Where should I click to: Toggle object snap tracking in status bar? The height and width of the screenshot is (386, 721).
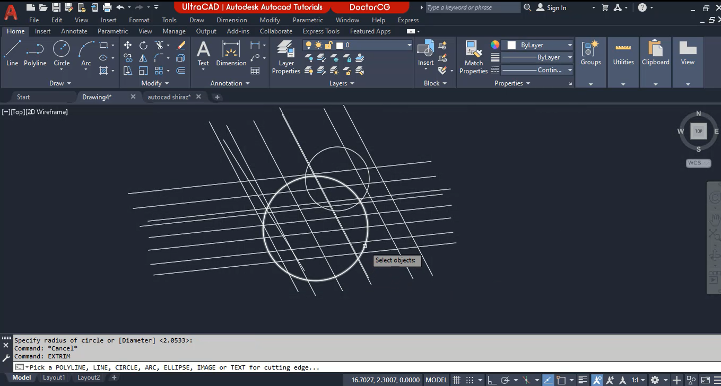tap(547, 380)
